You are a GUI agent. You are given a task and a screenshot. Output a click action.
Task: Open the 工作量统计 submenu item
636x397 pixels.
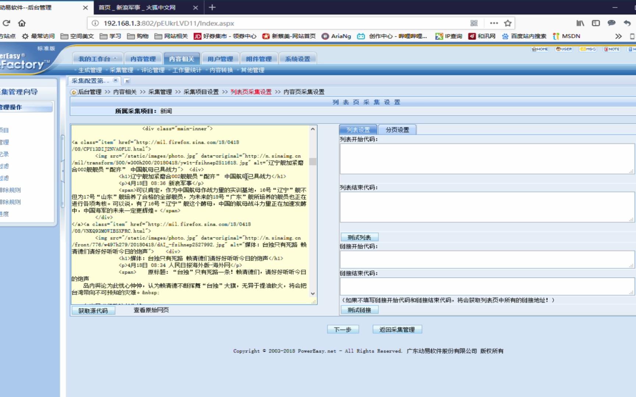tap(187, 70)
